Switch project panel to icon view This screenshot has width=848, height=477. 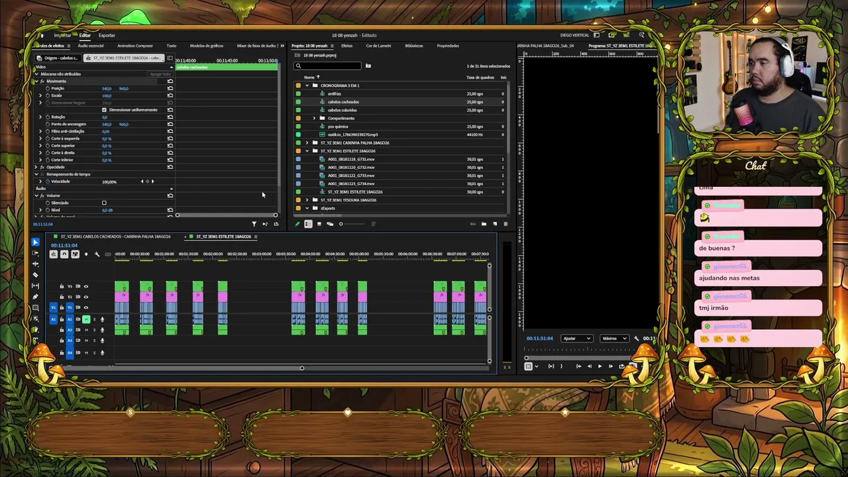(319, 224)
